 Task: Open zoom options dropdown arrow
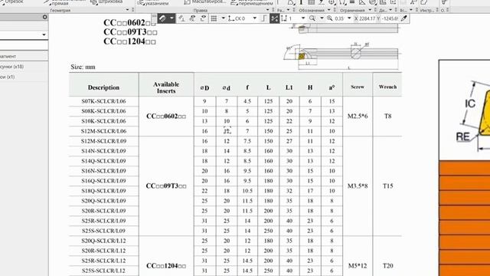pos(322,18)
